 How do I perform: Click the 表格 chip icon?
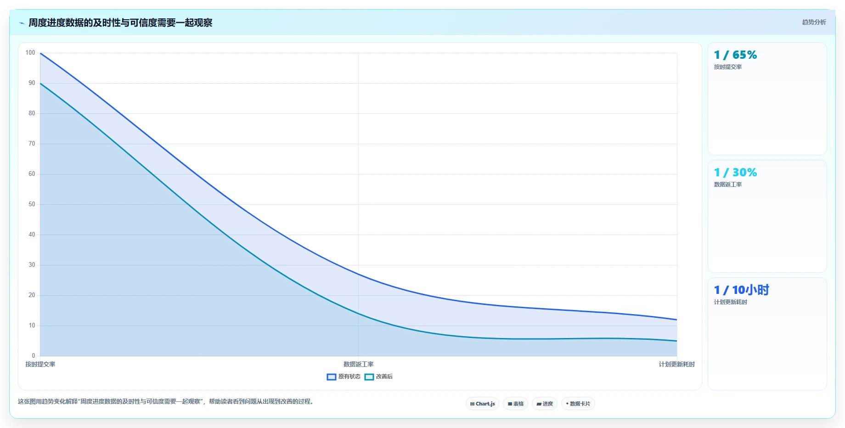click(510, 404)
